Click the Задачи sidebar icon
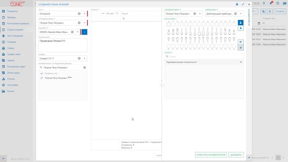The image size is (288, 162). [4, 60]
